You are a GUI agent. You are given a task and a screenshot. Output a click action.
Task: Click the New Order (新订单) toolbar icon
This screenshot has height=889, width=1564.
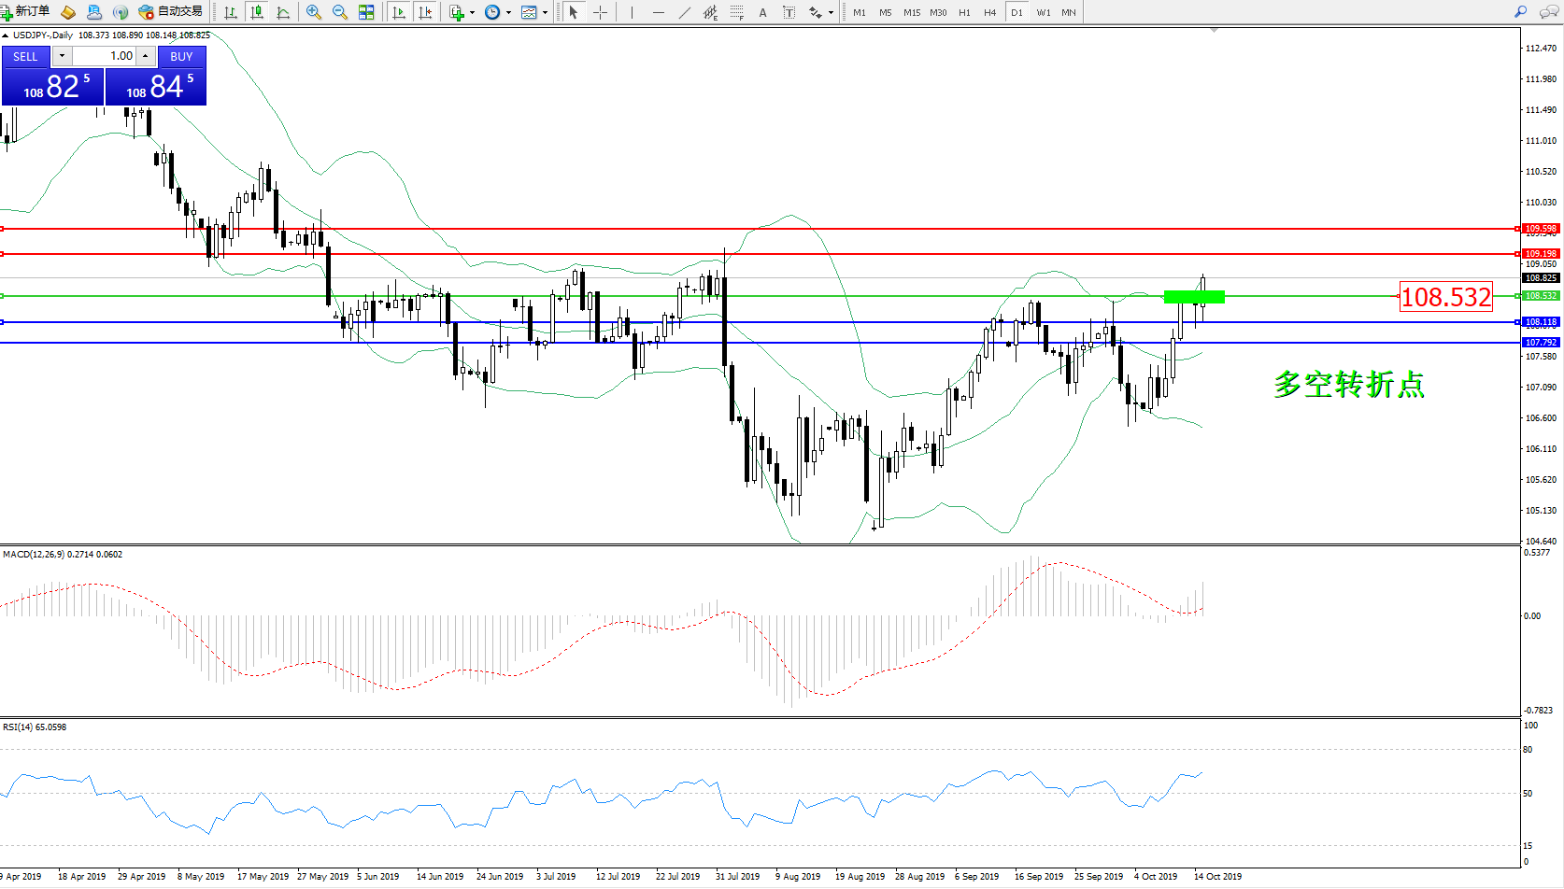coord(25,11)
